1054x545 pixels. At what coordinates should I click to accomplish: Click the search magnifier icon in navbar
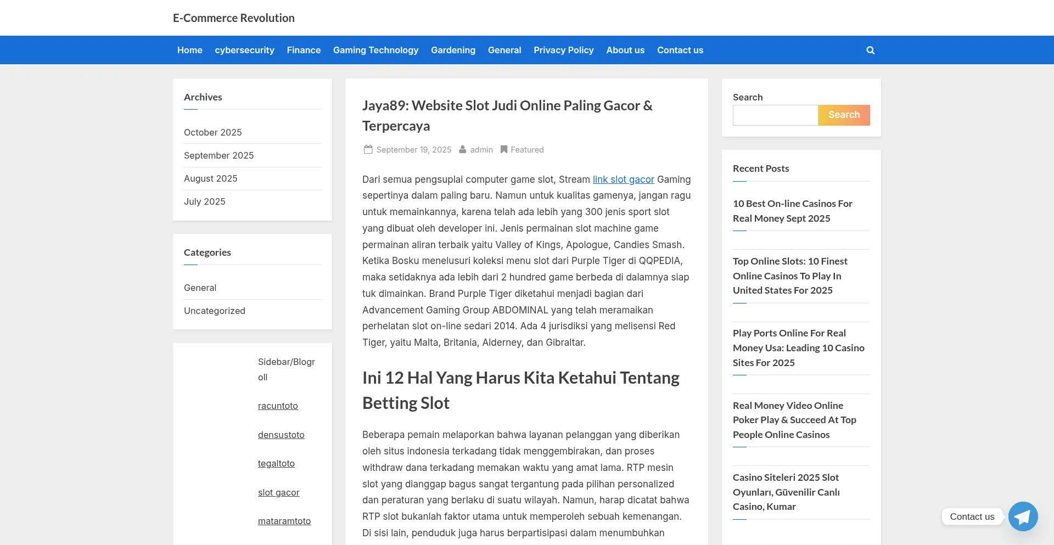[870, 50]
